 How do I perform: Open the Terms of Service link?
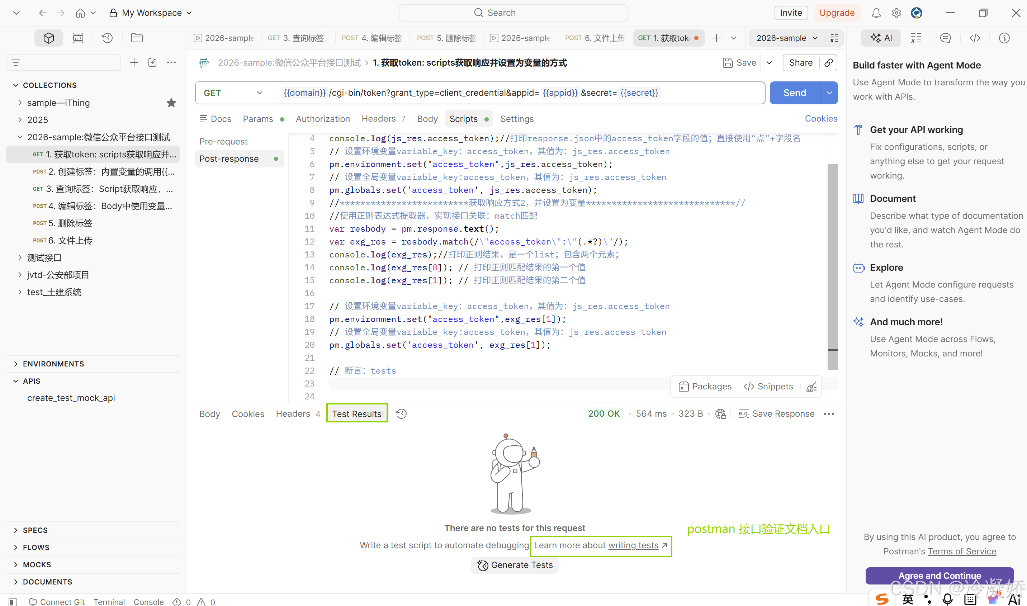(x=962, y=552)
